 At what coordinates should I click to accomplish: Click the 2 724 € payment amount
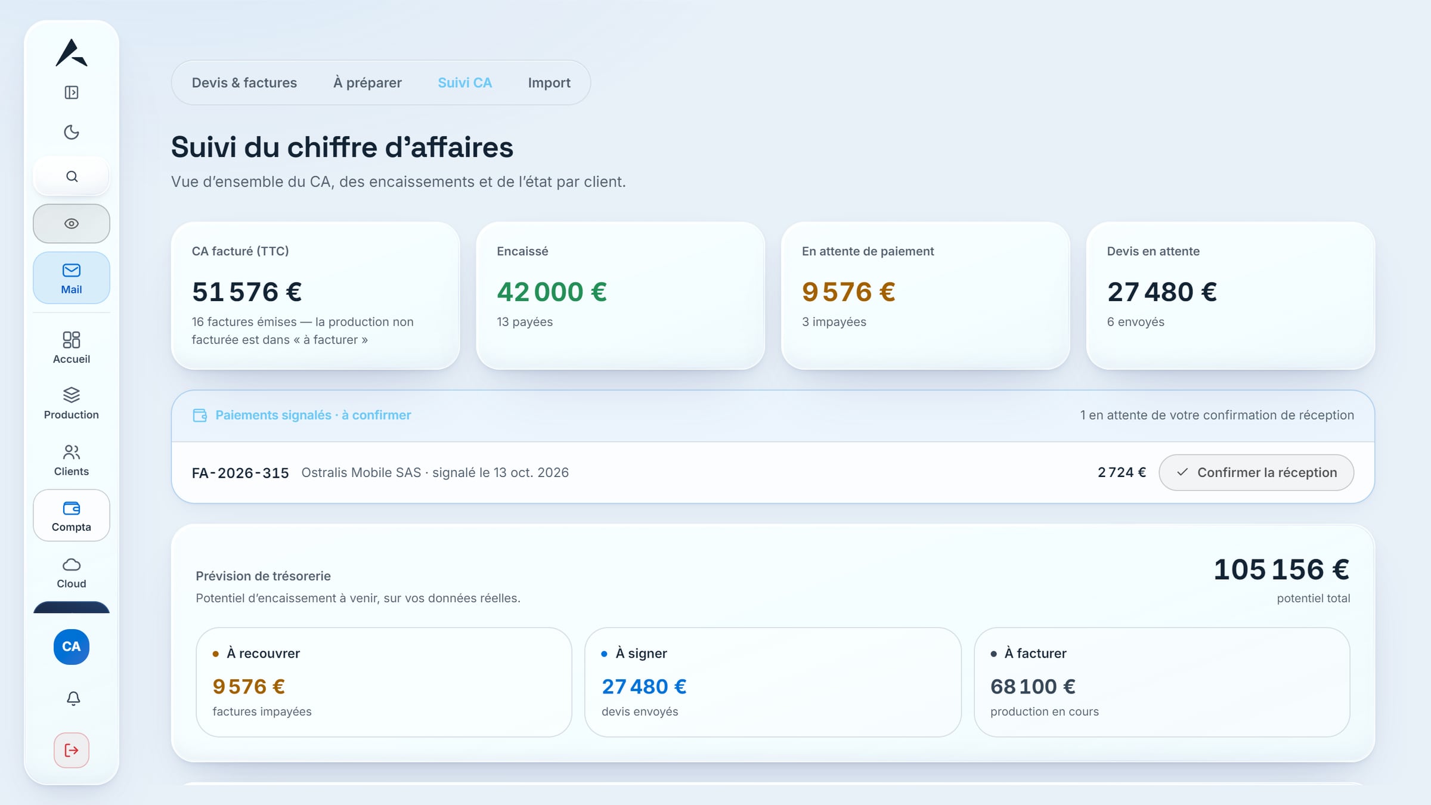point(1122,472)
